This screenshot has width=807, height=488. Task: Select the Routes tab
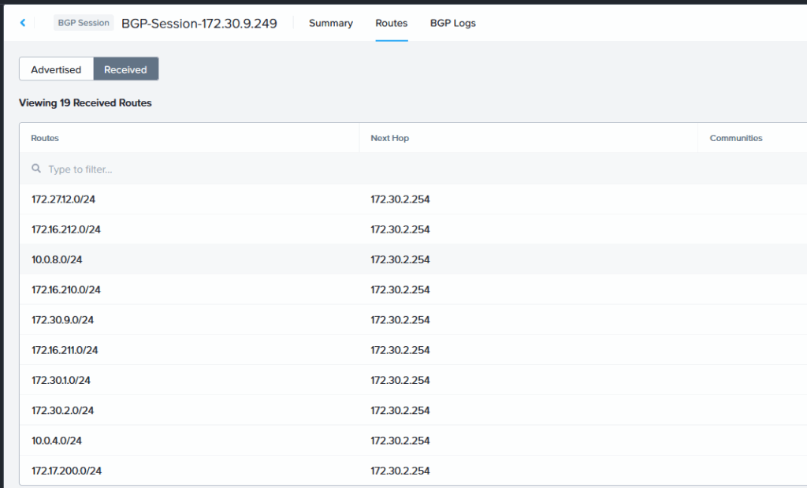pyautogui.click(x=391, y=23)
